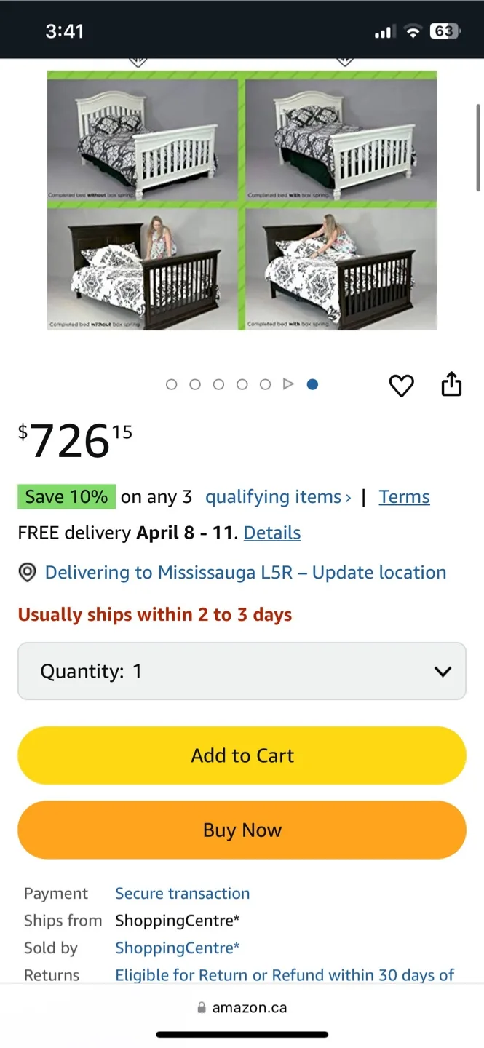The width and height of the screenshot is (484, 1048).
Task: Open the Sold by ShoppingCentre seller link
Action: point(177,948)
